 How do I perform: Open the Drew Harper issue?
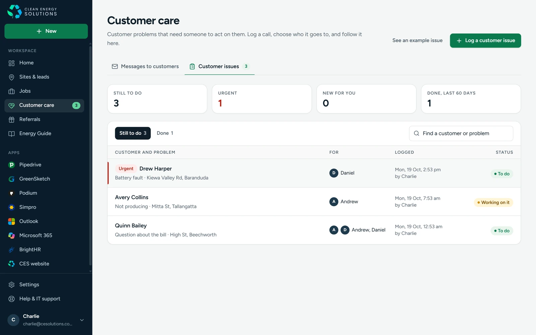click(314, 173)
